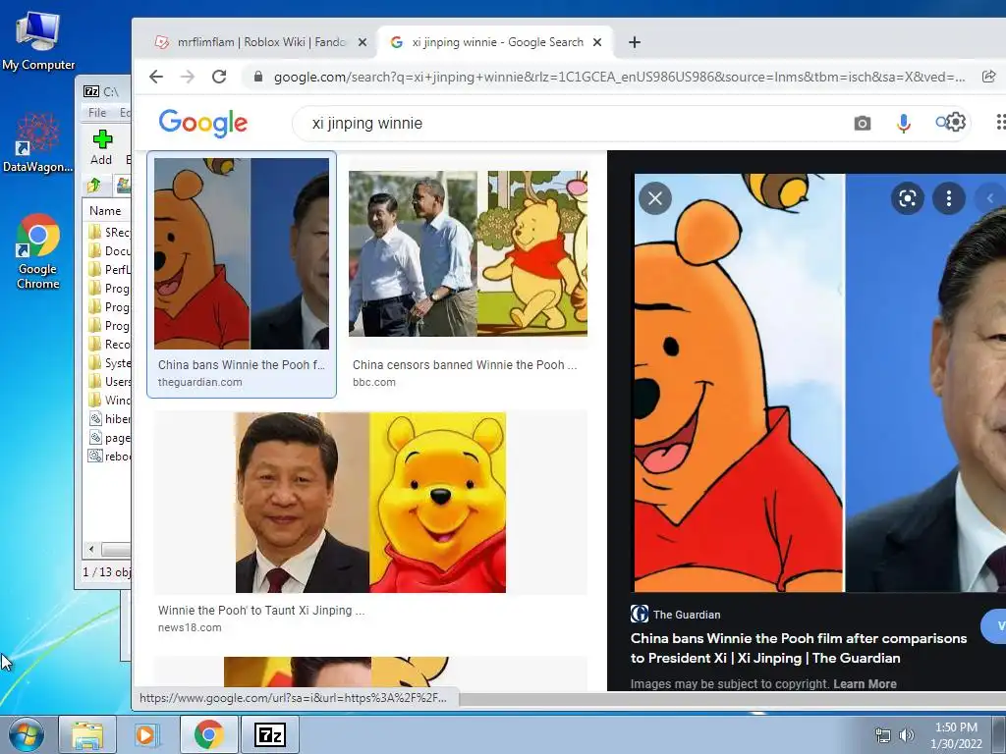
Task: Open Windows Media Player from taskbar
Action: (145, 734)
